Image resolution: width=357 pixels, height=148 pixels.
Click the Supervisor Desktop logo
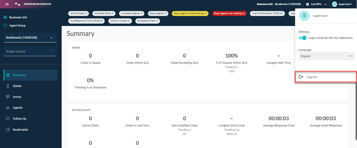[18, 4]
